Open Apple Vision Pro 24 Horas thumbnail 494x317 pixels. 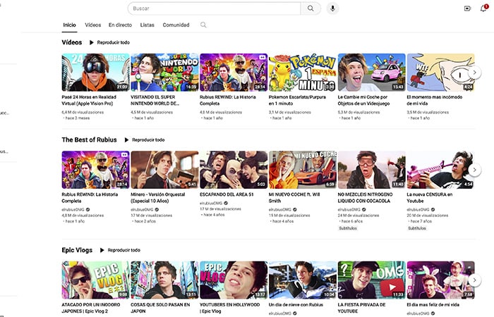tap(95, 73)
